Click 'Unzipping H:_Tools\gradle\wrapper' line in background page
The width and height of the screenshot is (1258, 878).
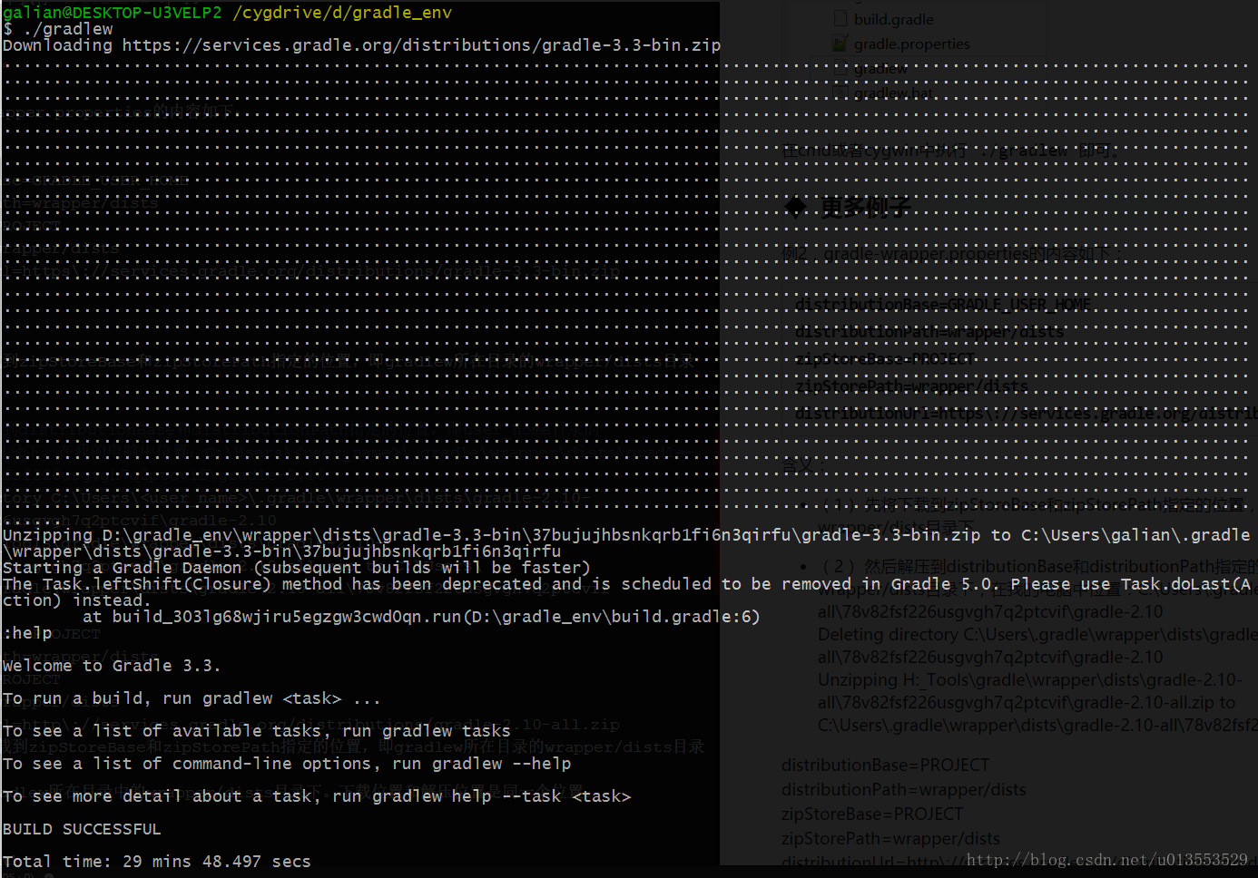pos(1030,679)
